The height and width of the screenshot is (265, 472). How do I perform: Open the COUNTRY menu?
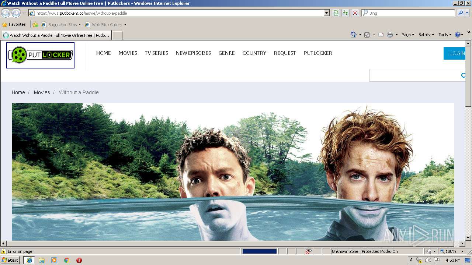(254, 53)
